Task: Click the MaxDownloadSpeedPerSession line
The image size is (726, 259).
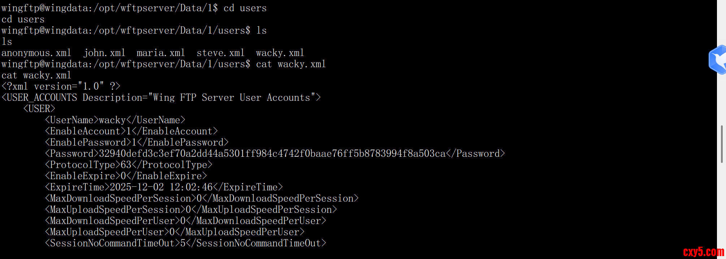Action: 202,199
